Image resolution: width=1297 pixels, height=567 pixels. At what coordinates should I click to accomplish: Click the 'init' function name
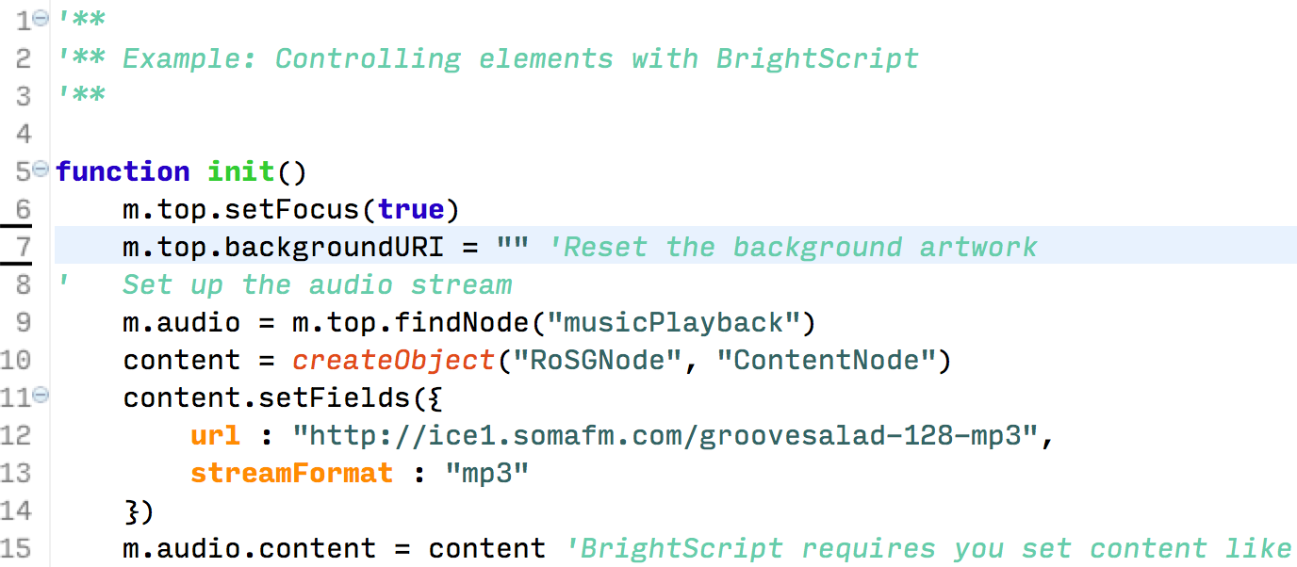[x=241, y=172]
